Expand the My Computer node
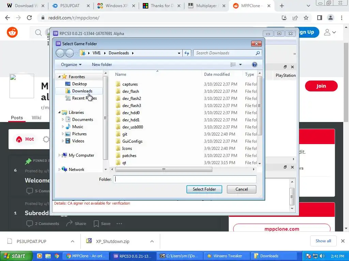 pos(59,155)
